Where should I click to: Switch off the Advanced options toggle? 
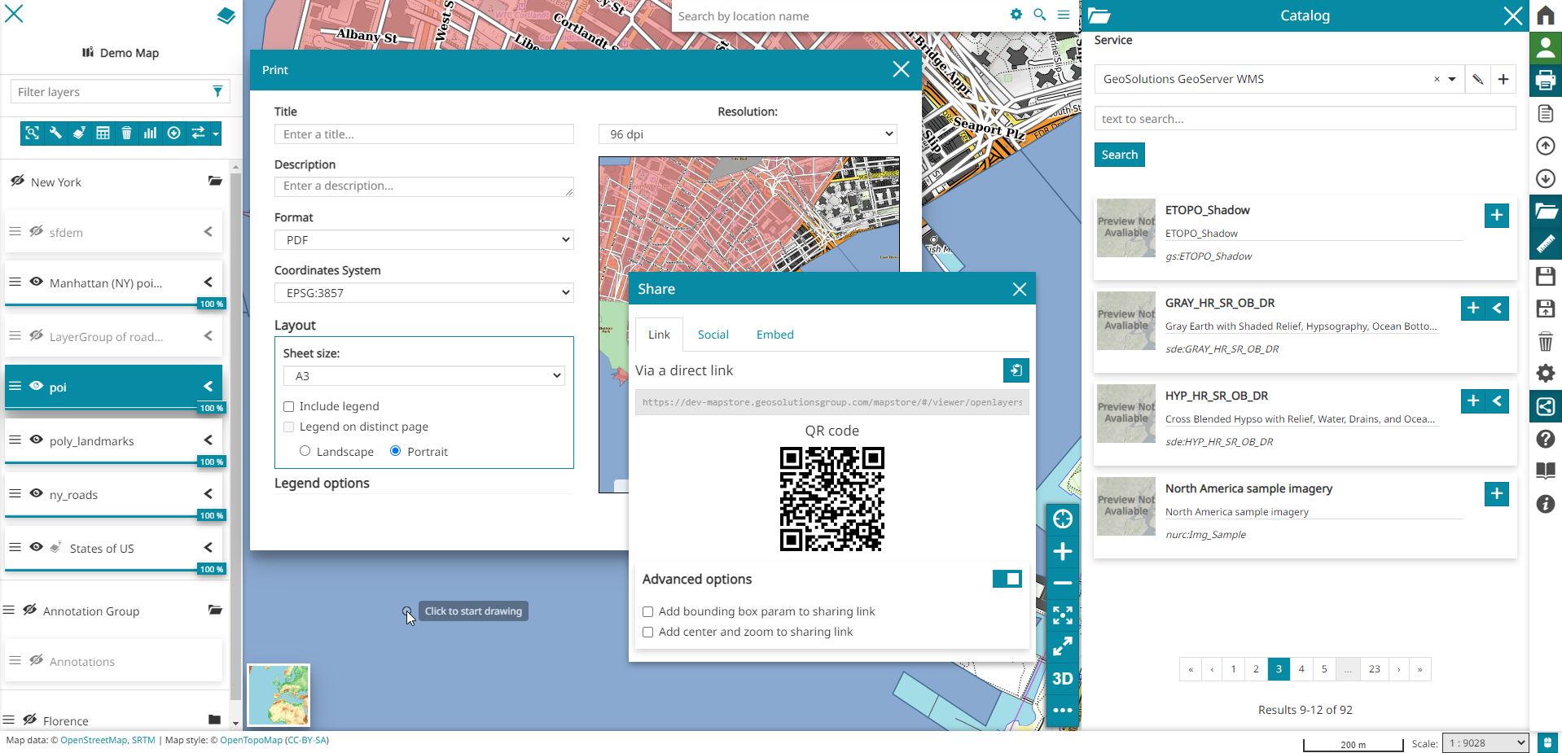tap(1007, 579)
